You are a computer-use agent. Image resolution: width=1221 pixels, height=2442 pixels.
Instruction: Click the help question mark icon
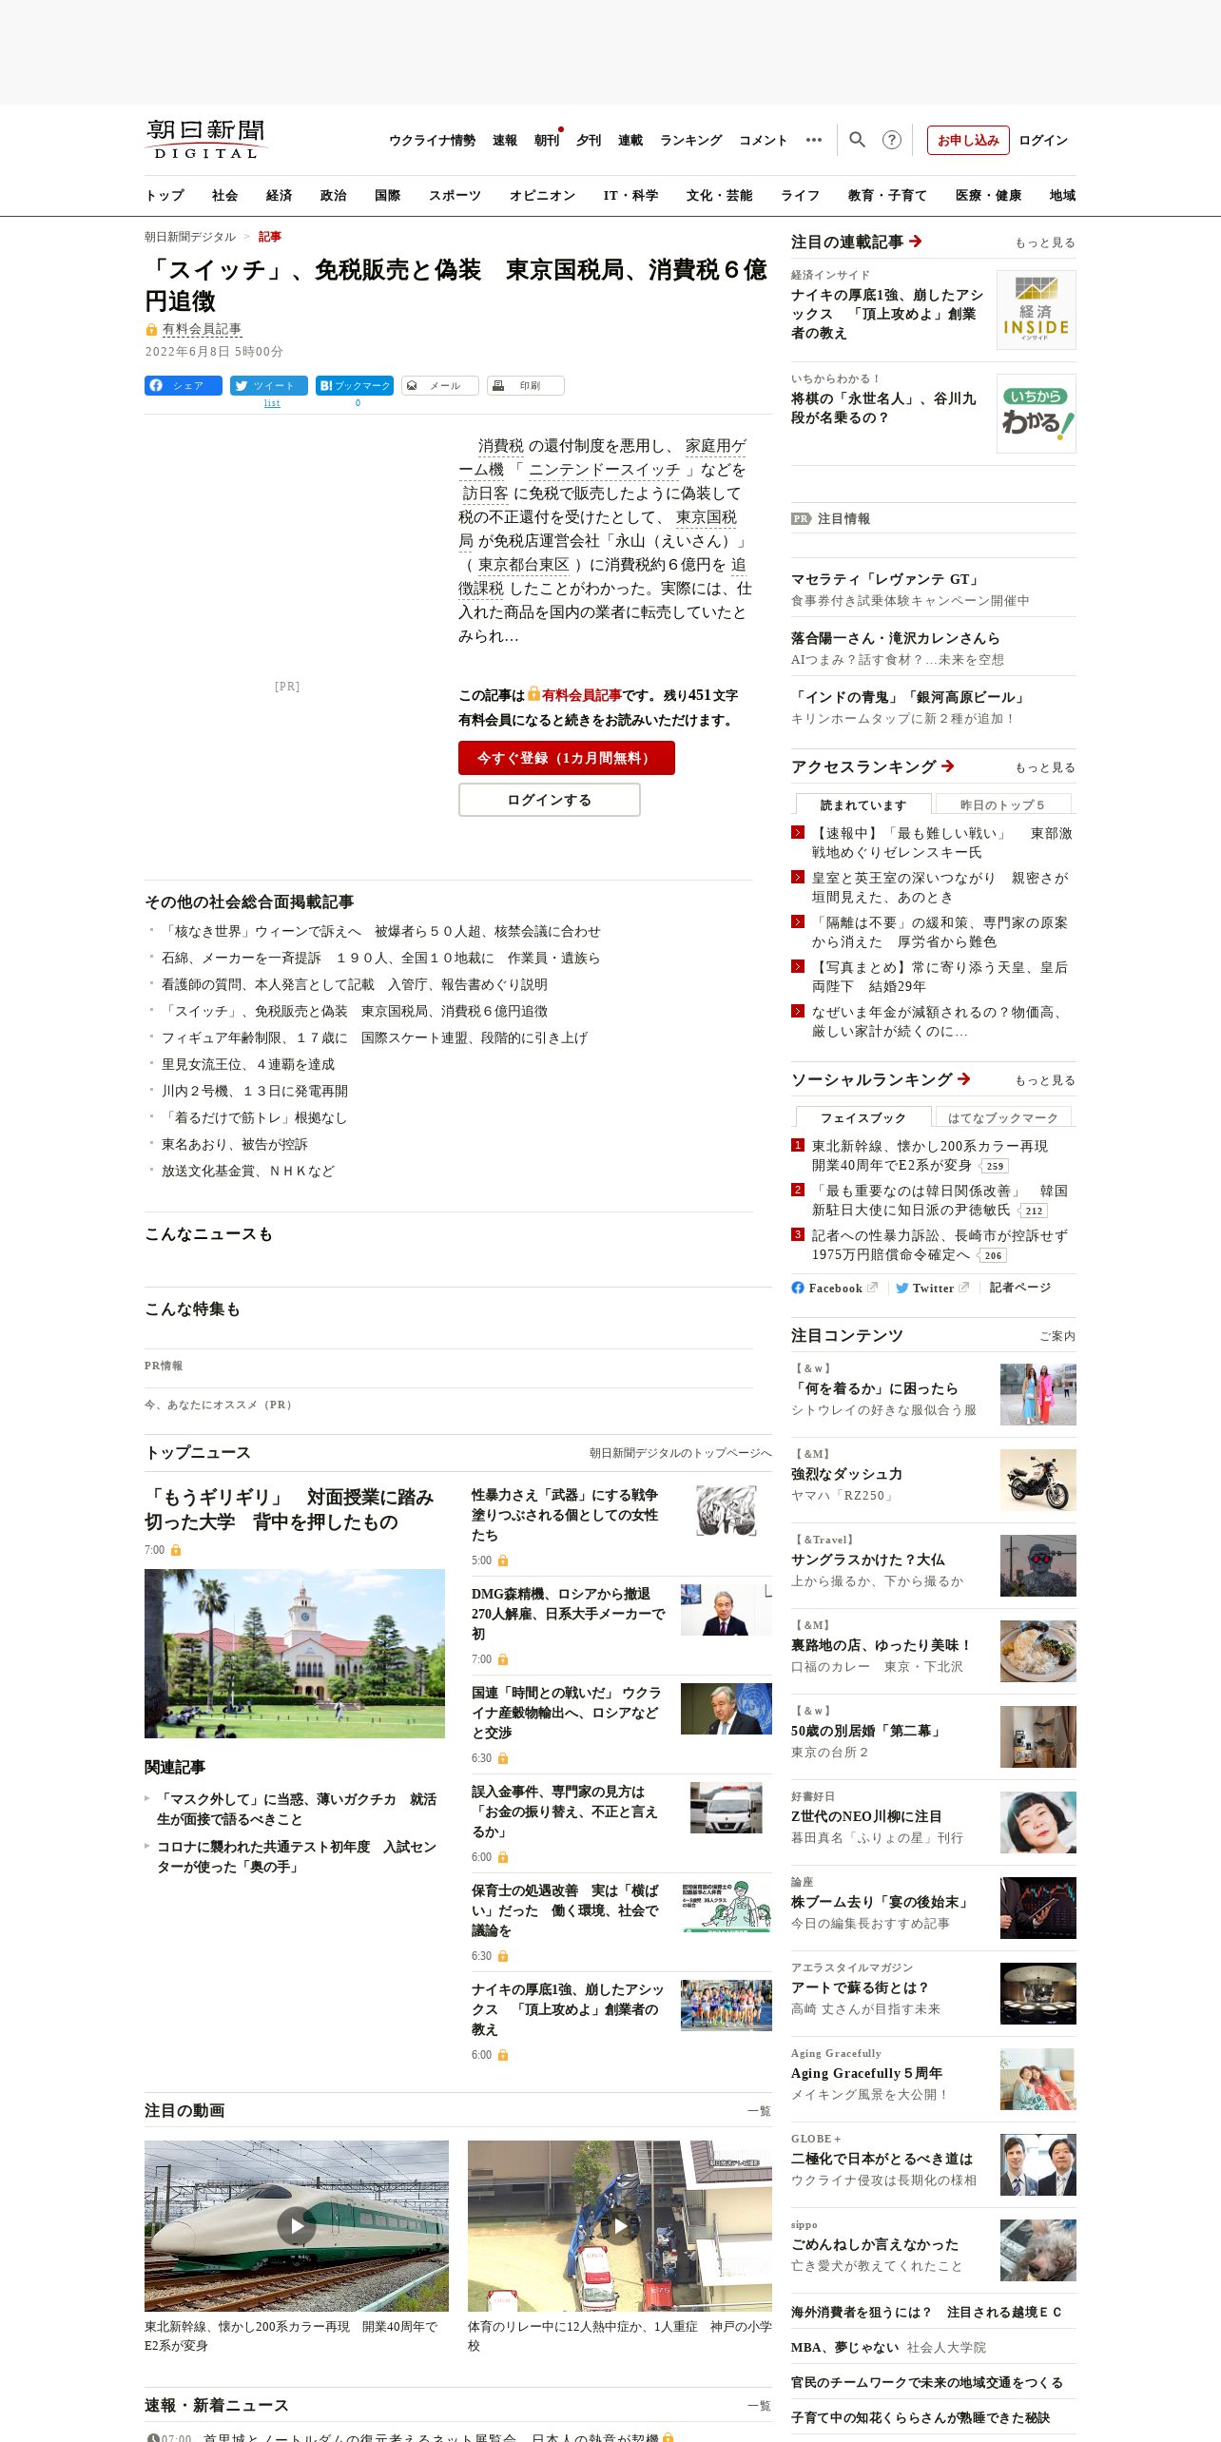[x=891, y=140]
